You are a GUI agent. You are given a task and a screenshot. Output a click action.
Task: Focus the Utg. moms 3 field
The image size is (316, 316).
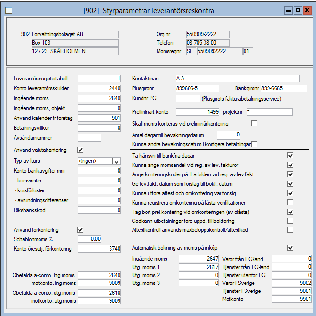coord(199,283)
